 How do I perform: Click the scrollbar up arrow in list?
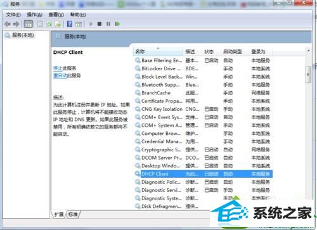click(308, 51)
